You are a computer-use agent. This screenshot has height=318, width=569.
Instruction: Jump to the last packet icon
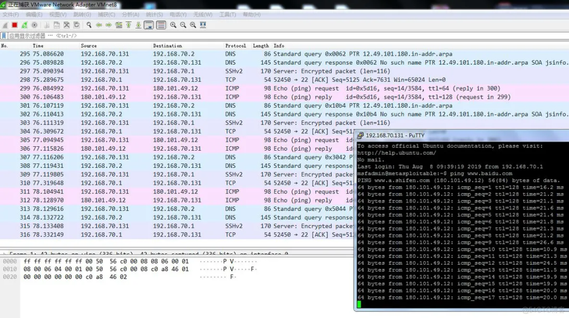pos(138,25)
